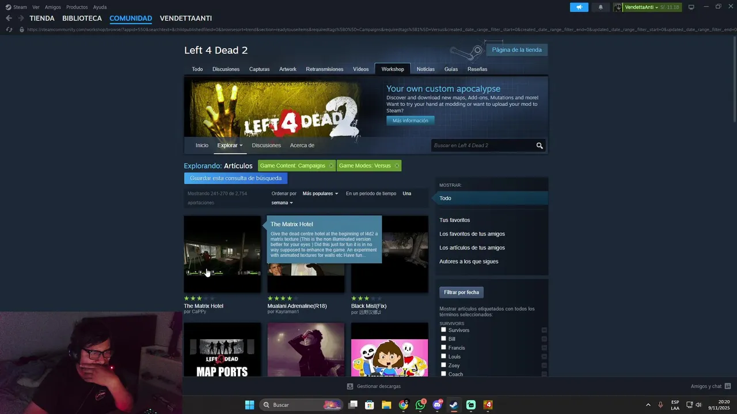The width and height of the screenshot is (737, 414).
Task: Open the Steam notifications bell
Action: pos(601,7)
